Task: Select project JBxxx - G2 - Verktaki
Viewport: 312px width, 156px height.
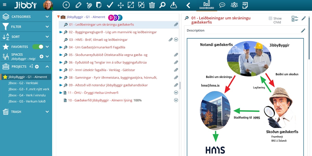Action: click(x=23, y=83)
